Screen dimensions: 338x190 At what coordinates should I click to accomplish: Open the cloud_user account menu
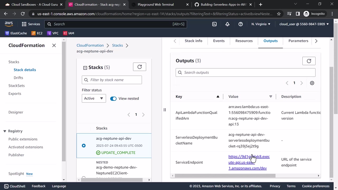[x=304, y=24]
